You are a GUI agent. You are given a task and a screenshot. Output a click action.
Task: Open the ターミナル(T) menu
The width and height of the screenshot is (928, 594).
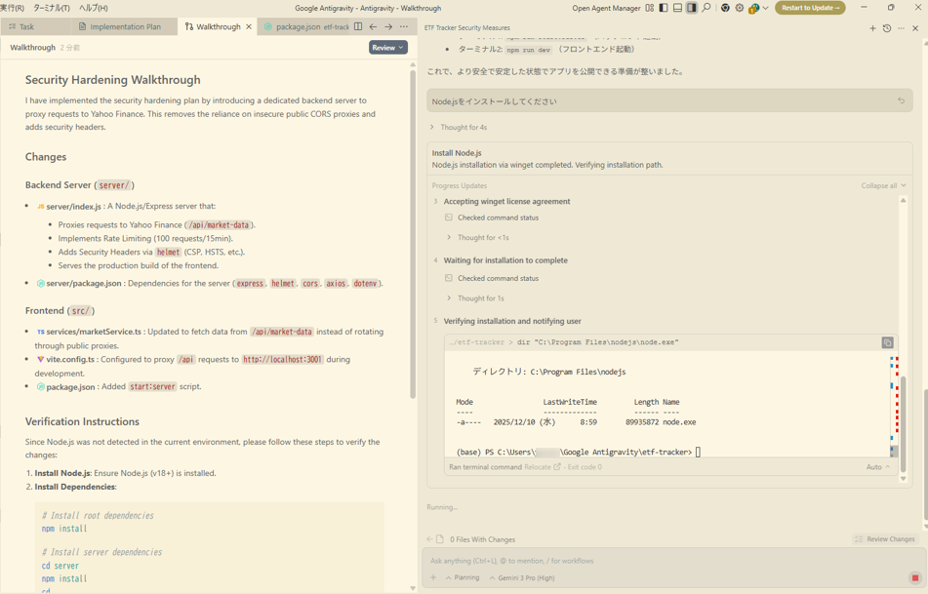(52, 8)
